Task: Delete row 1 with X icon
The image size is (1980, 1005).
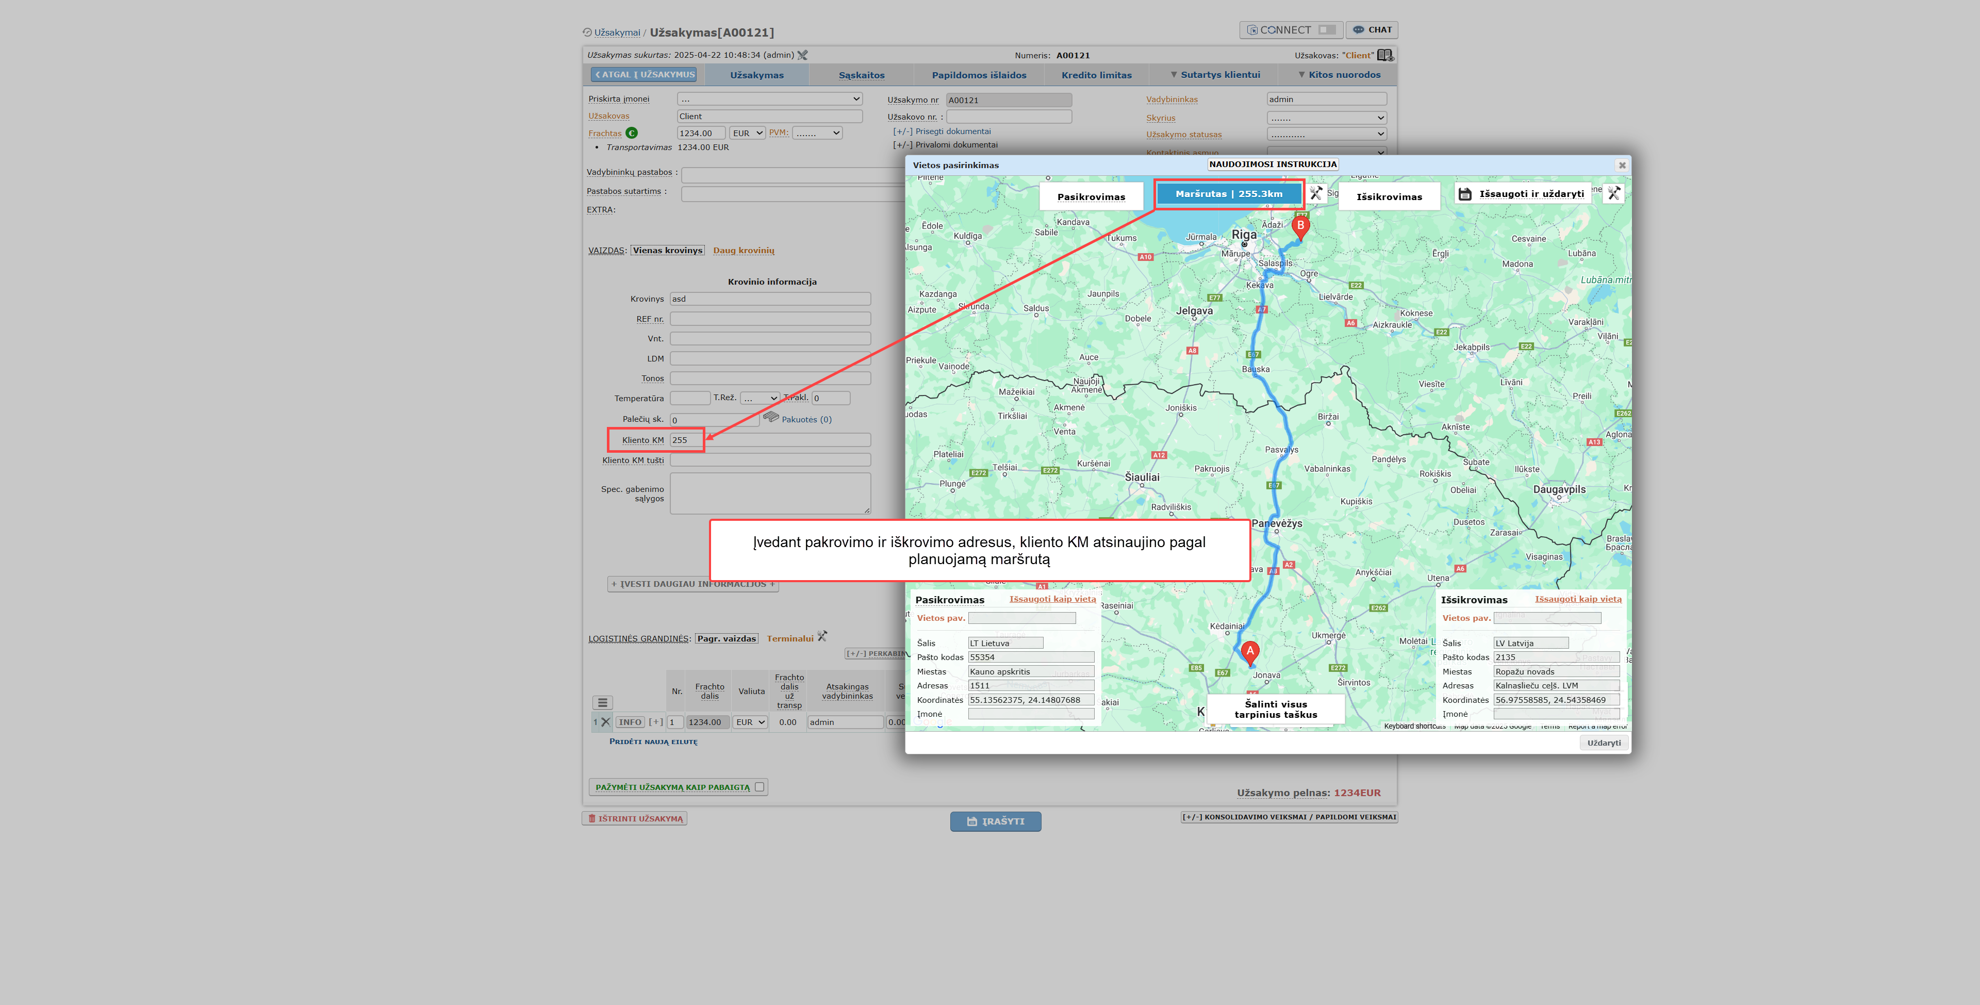Action: pyautogui.click(x=606, y=722)
